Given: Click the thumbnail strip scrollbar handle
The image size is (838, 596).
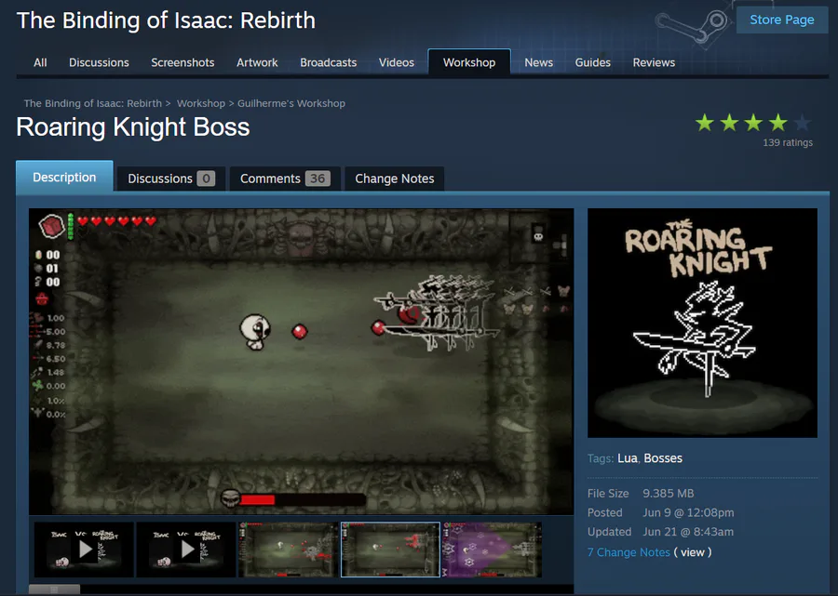Looking at the screenshot, I should [x=54, y=589].
